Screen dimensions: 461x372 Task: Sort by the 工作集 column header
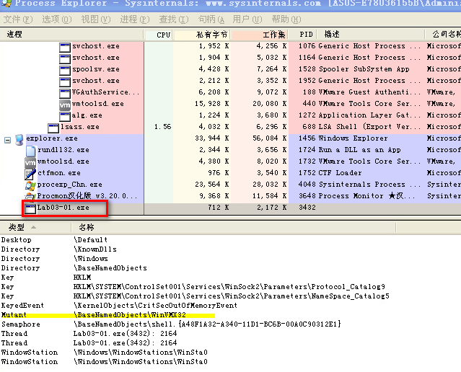tap(260, 35)
